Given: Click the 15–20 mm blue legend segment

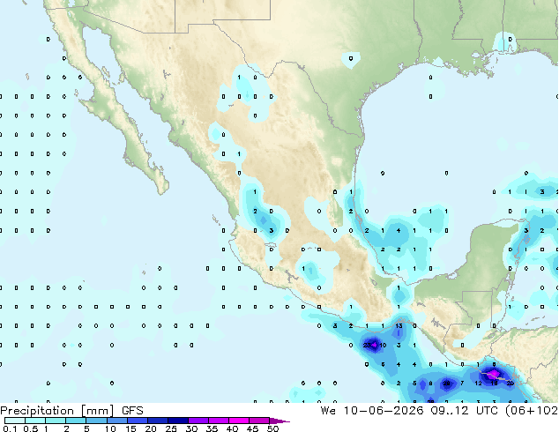Looking at the screenshot, I should 137,421.
